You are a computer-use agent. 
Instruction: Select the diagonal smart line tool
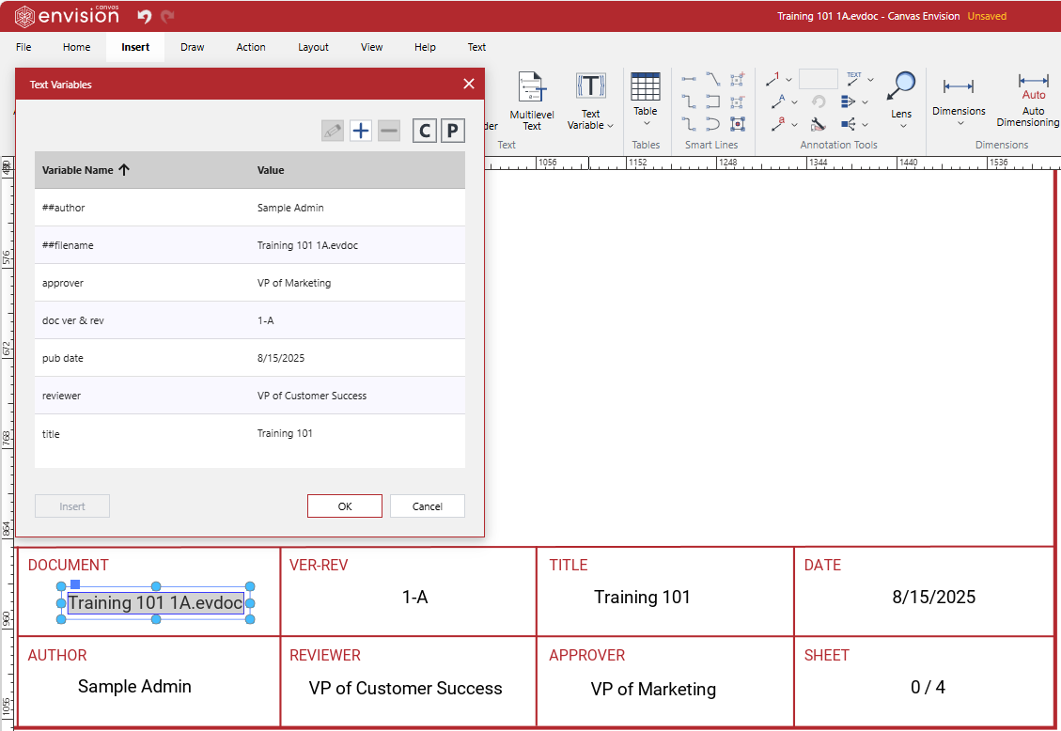(712, 79)
